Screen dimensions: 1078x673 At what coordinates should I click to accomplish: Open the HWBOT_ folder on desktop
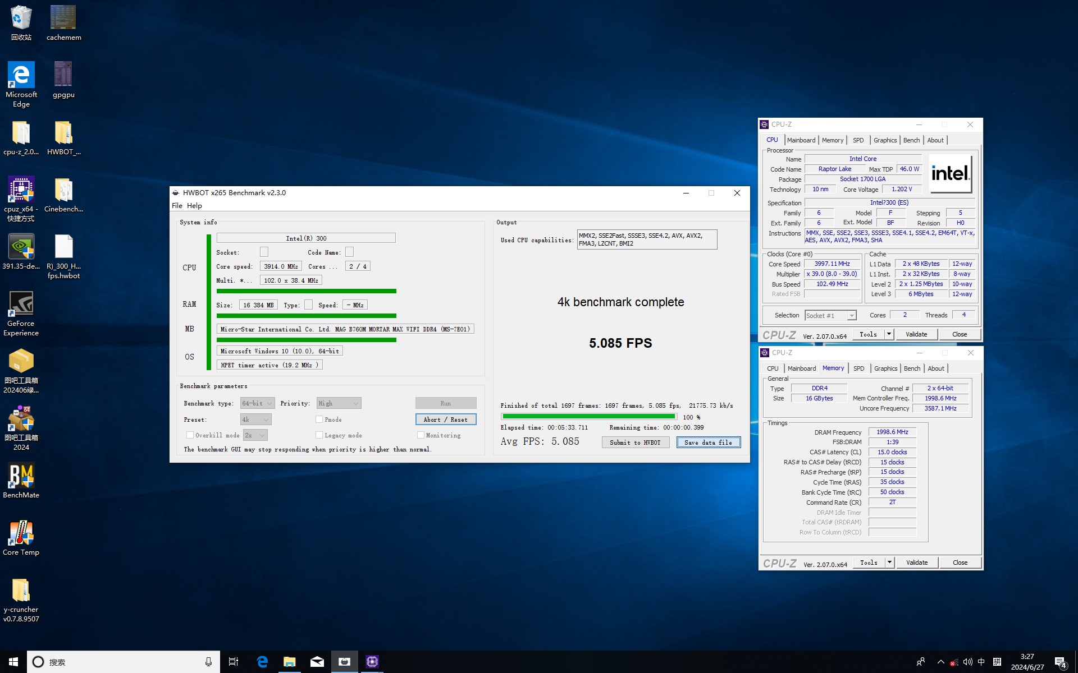pos(63,138)
